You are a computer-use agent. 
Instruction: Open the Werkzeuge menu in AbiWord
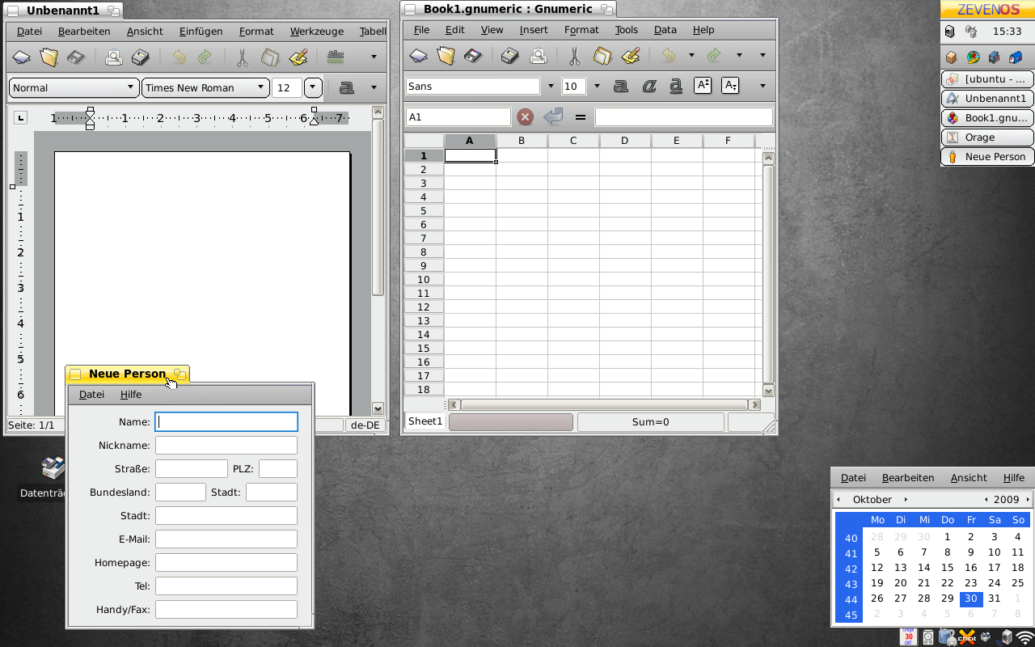click(317, 32)
